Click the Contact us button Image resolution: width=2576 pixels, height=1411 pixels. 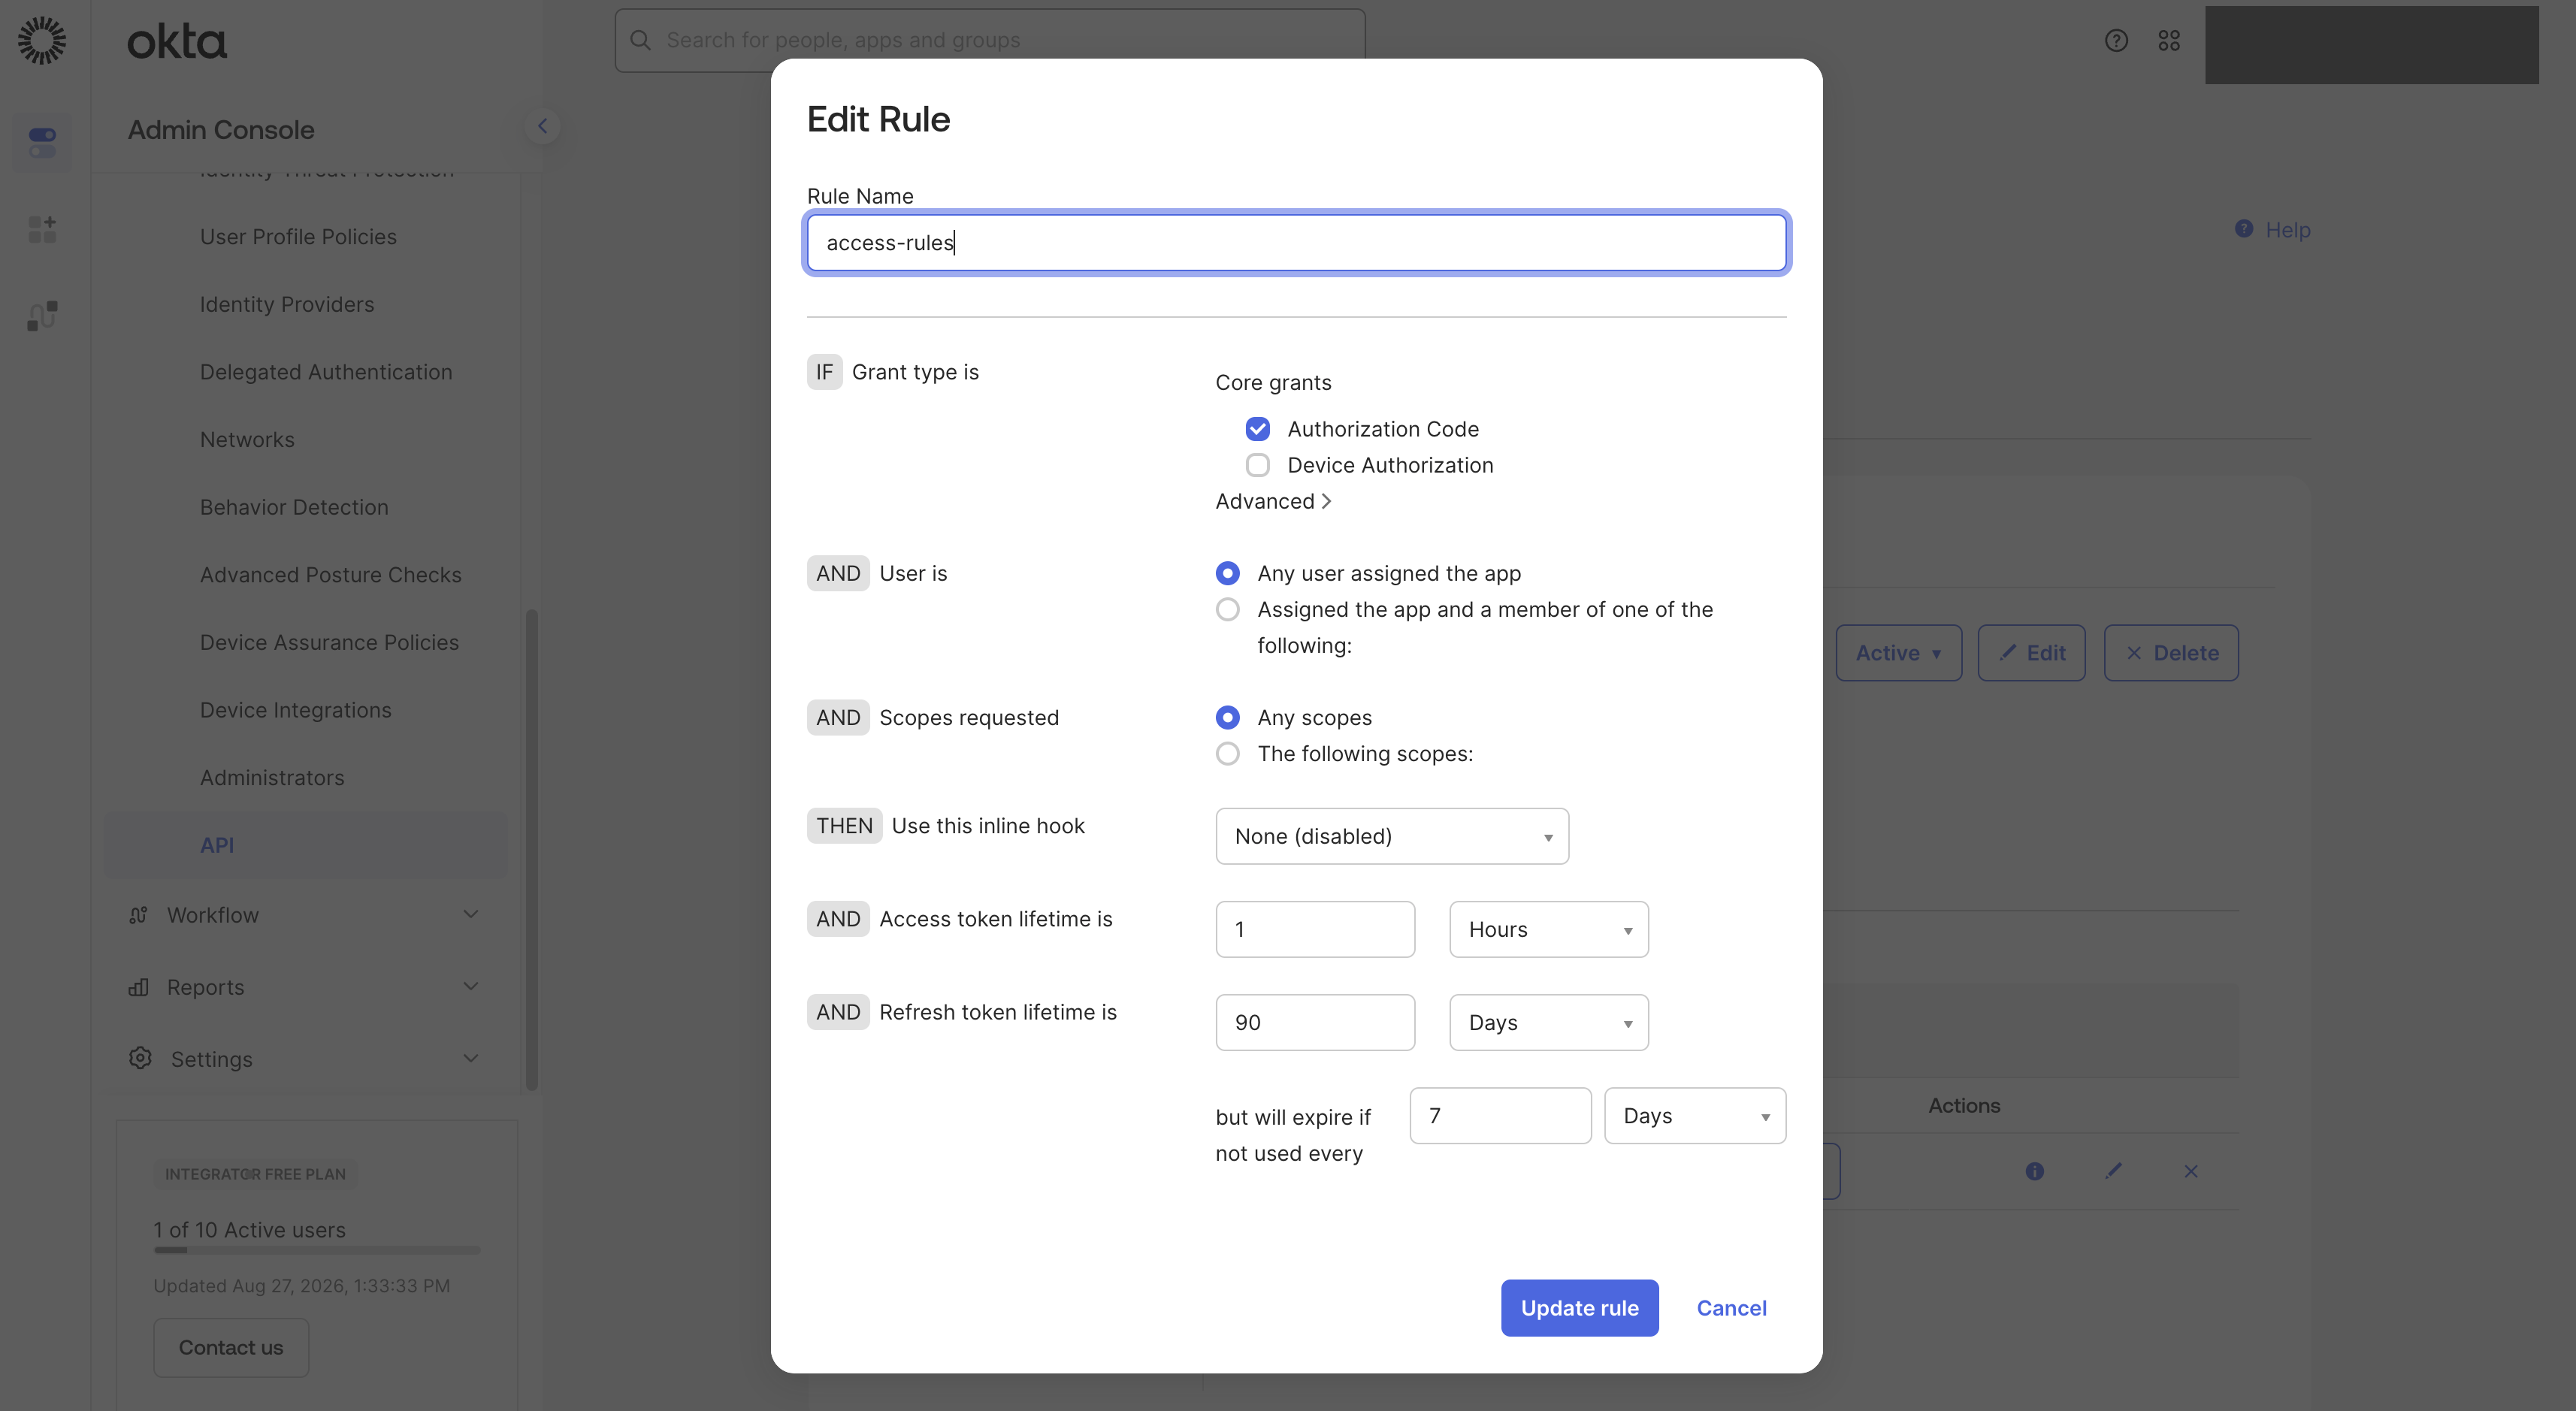coord(231,1347)
